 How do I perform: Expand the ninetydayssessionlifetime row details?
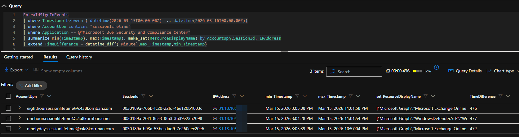pos(20,128)
